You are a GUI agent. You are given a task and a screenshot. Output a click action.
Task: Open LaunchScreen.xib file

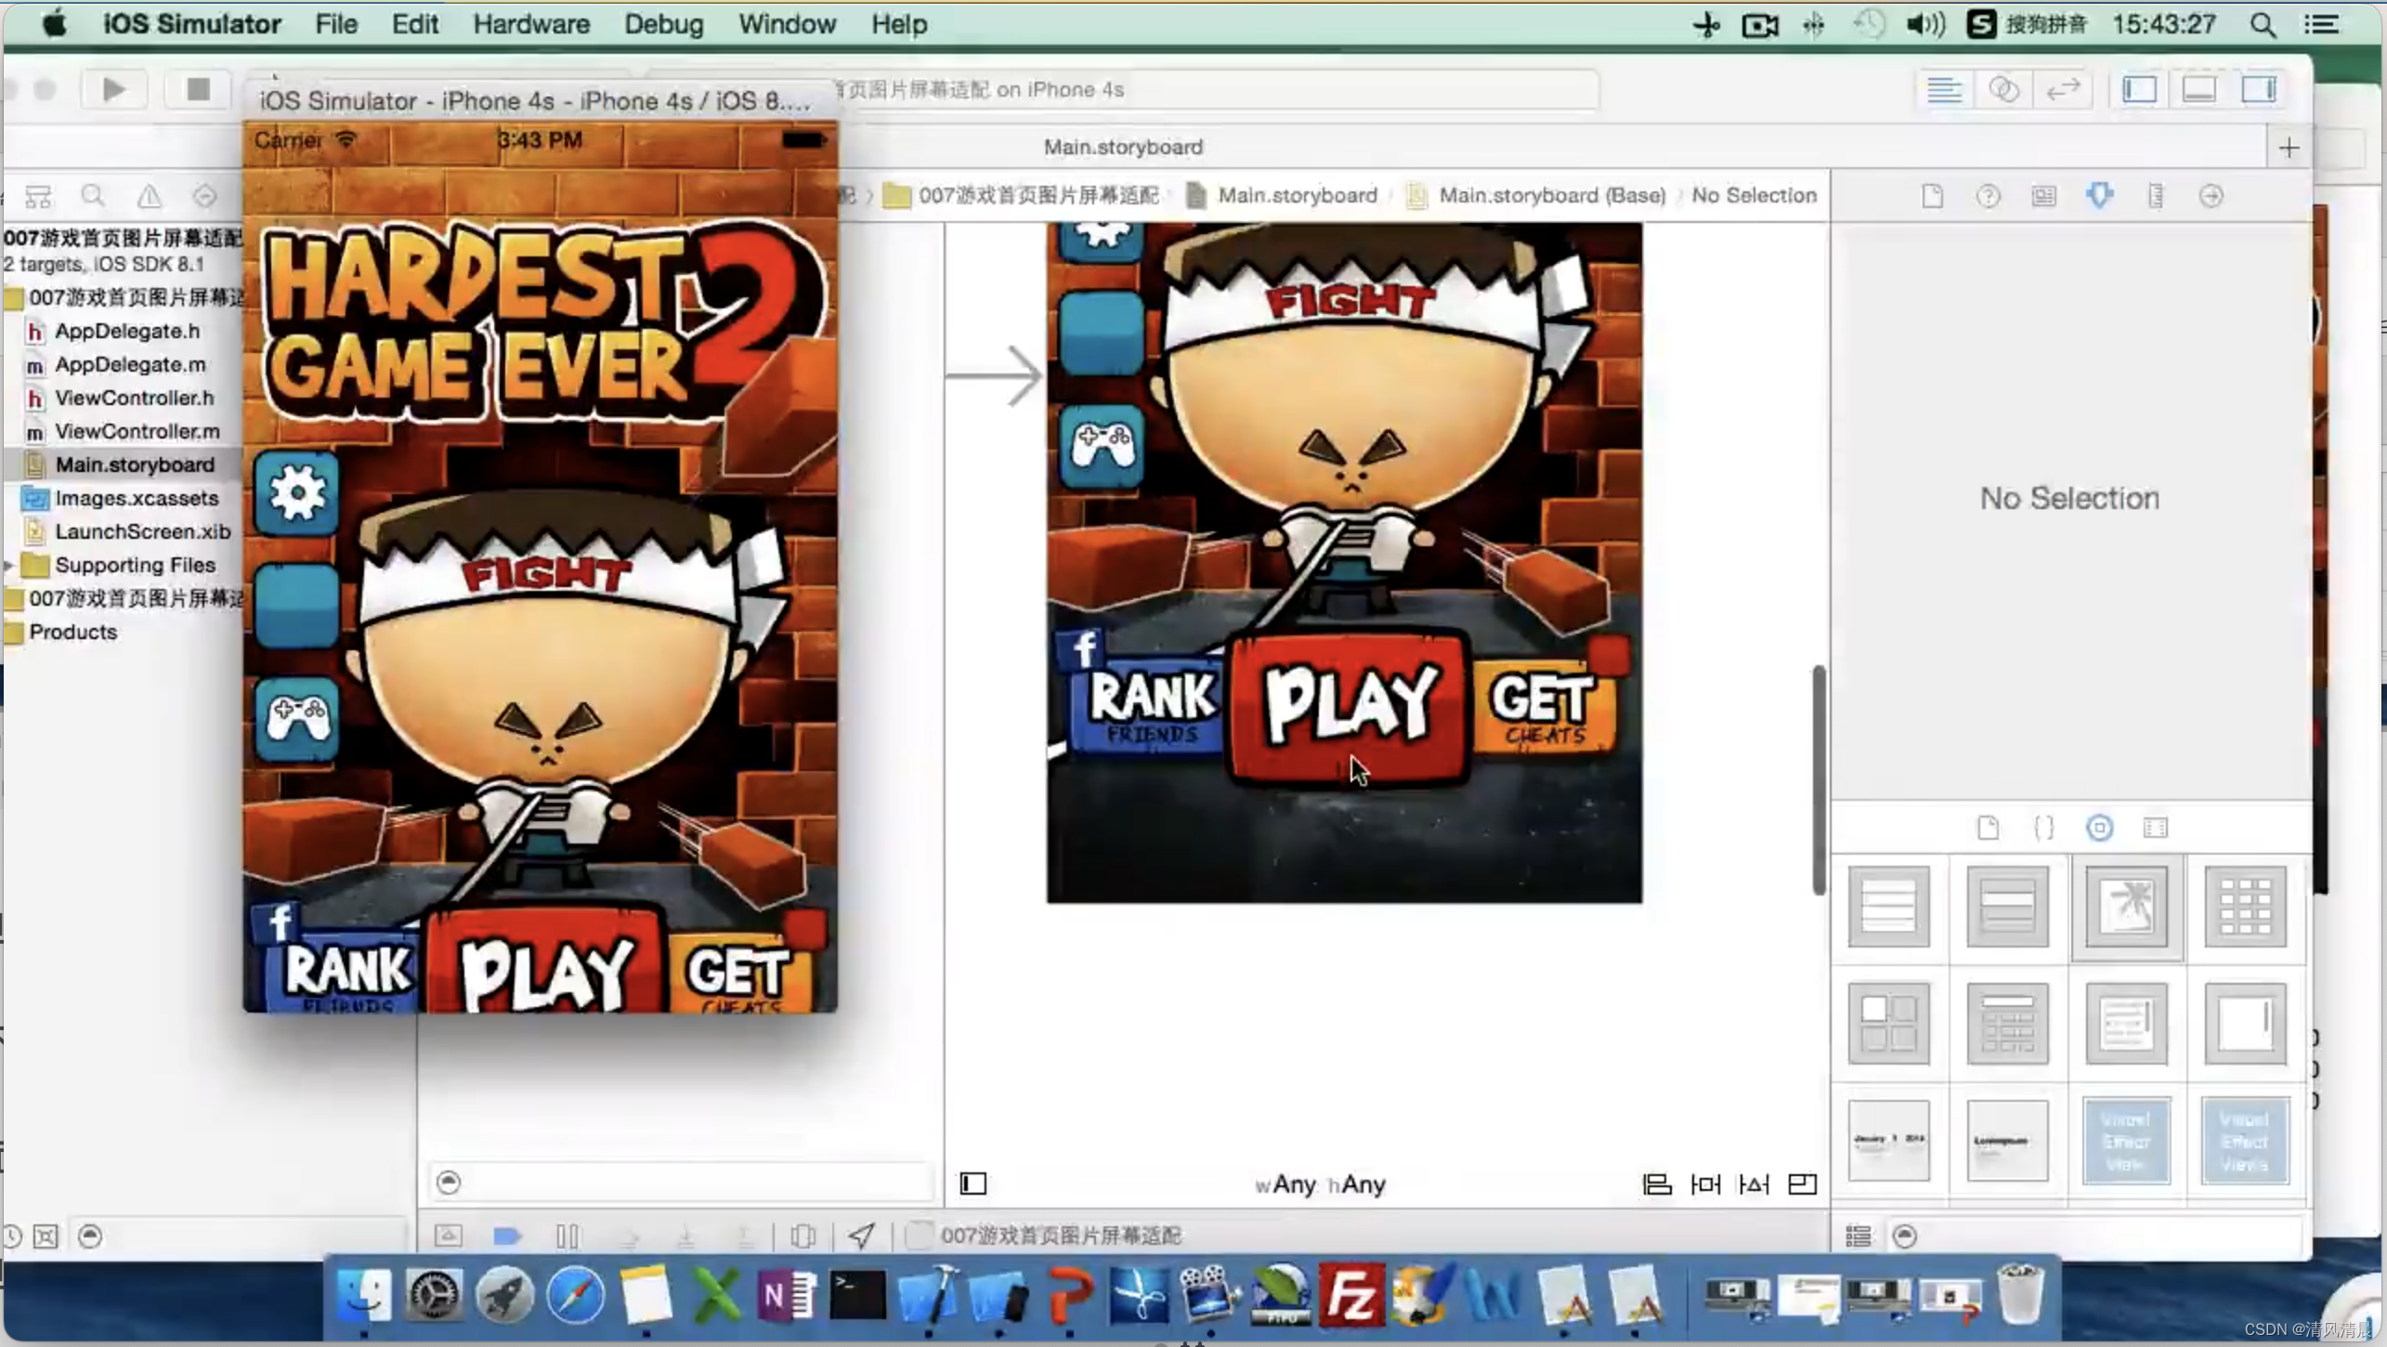(x=142, y=531)
